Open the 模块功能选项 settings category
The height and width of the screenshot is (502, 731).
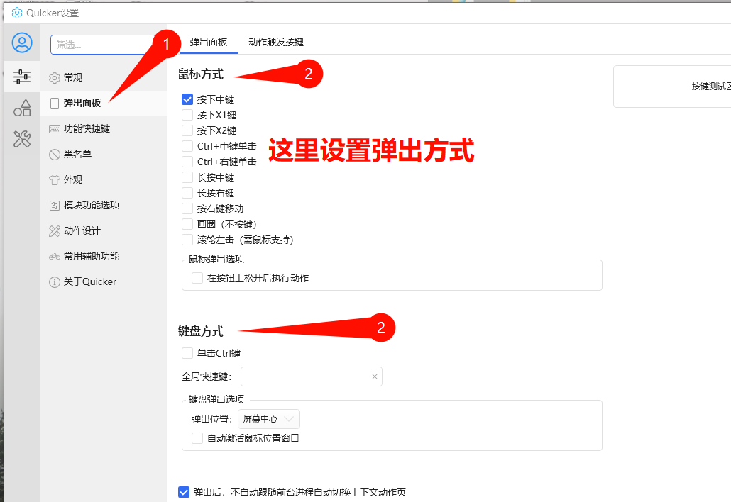104,206
